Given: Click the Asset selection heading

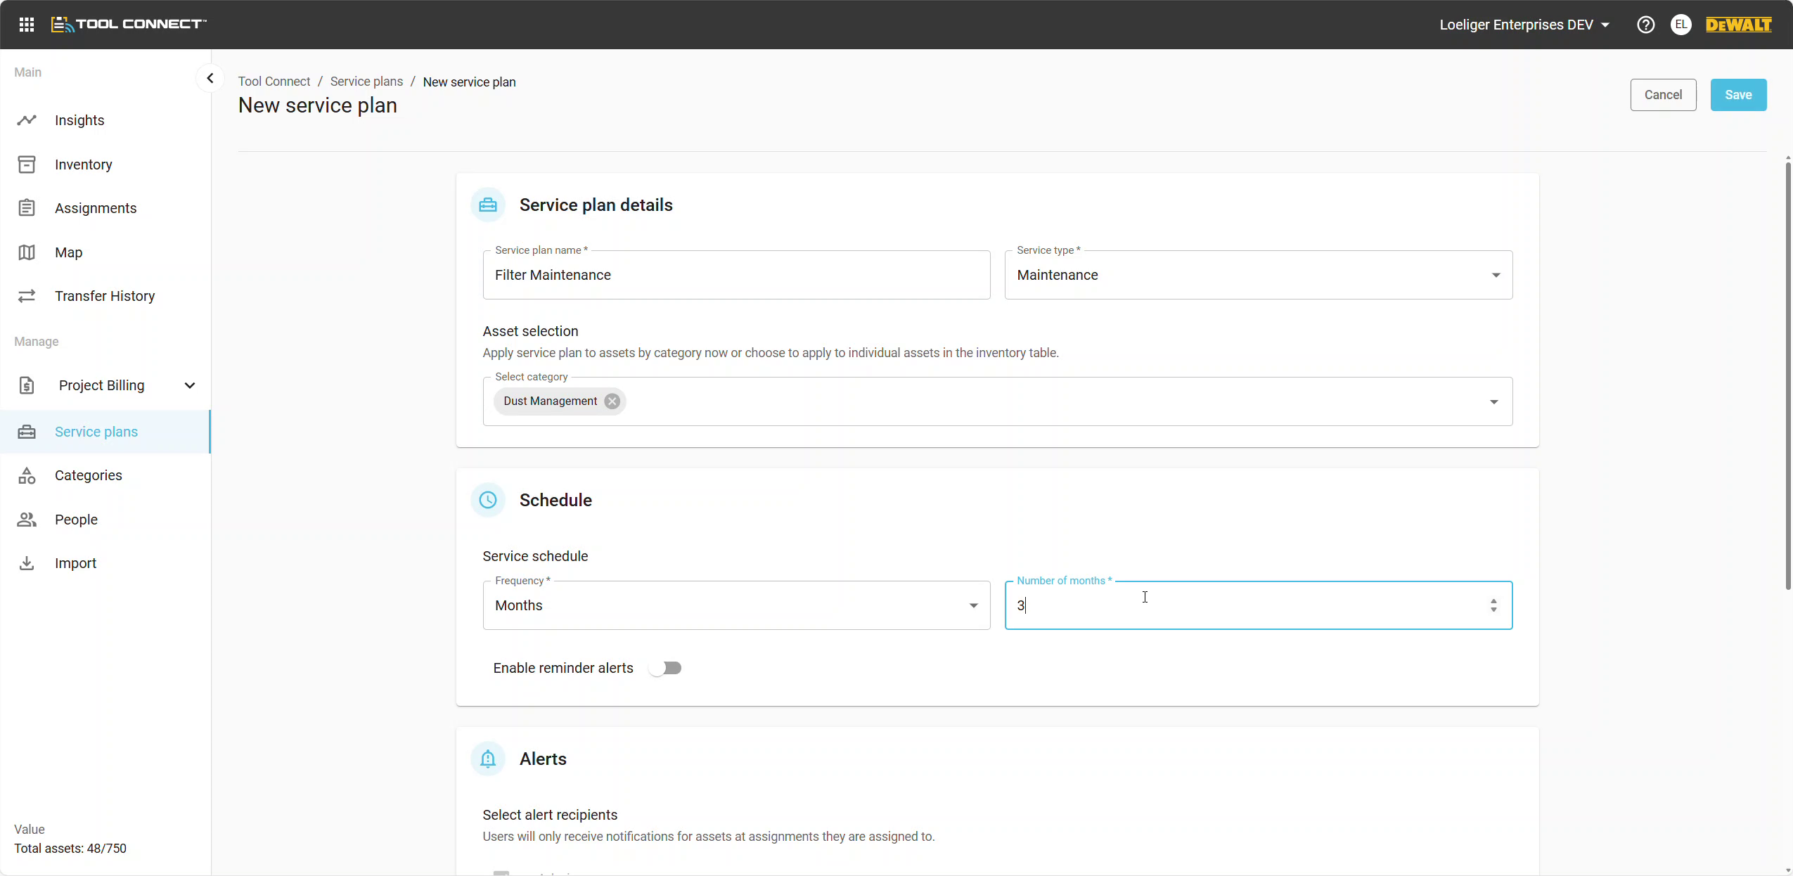Looking at the screenshot, I should coord(530,331).
